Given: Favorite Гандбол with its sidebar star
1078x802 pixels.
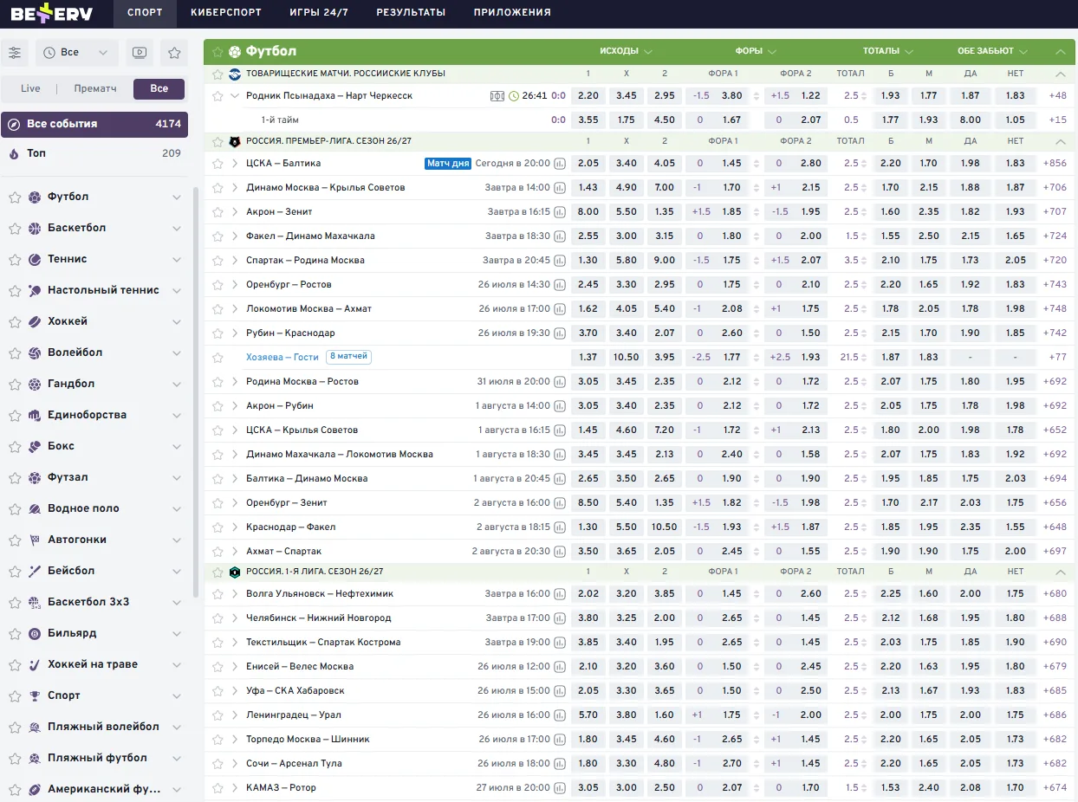Looking at the screenshot, I should point(15,385).
